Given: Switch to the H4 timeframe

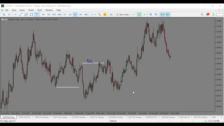Looking at the screenshot, I should [x=70, y=14].
